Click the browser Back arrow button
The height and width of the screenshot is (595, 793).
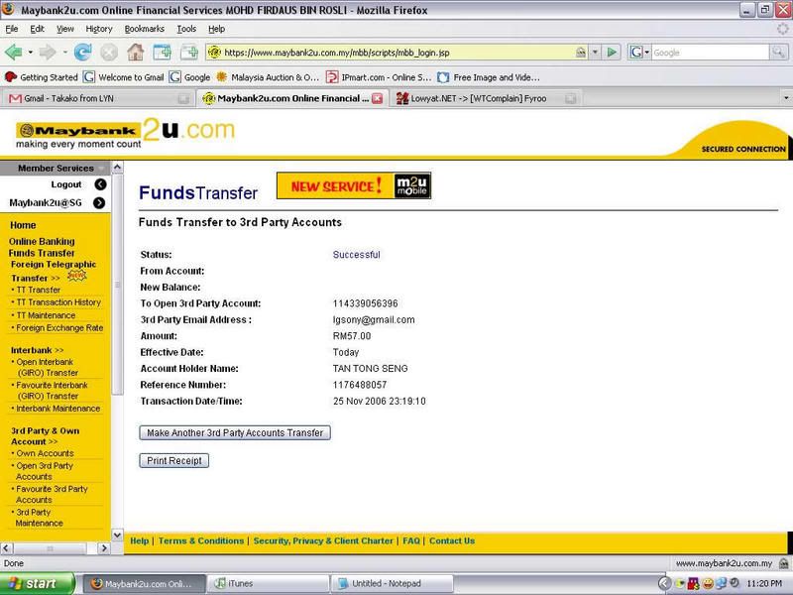[x=14, y=52]
